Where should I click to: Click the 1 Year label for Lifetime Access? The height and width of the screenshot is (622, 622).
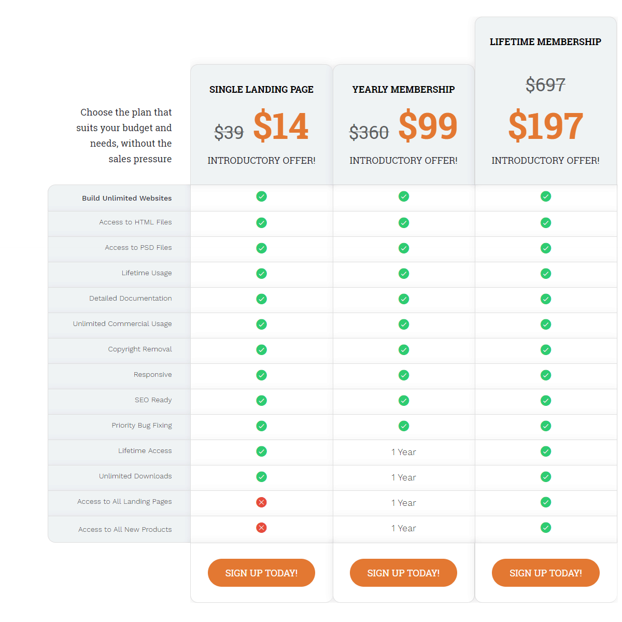tap(403, 452)
